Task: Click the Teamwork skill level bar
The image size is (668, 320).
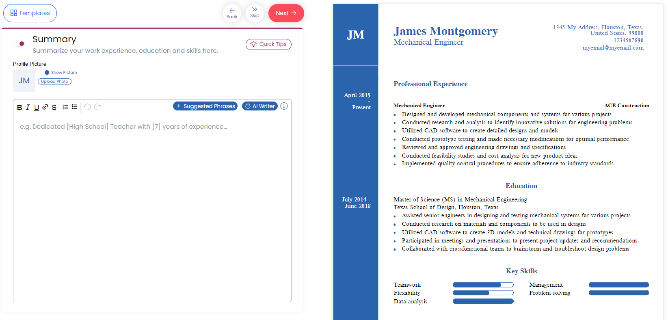Action: click(x=483, y=285)
